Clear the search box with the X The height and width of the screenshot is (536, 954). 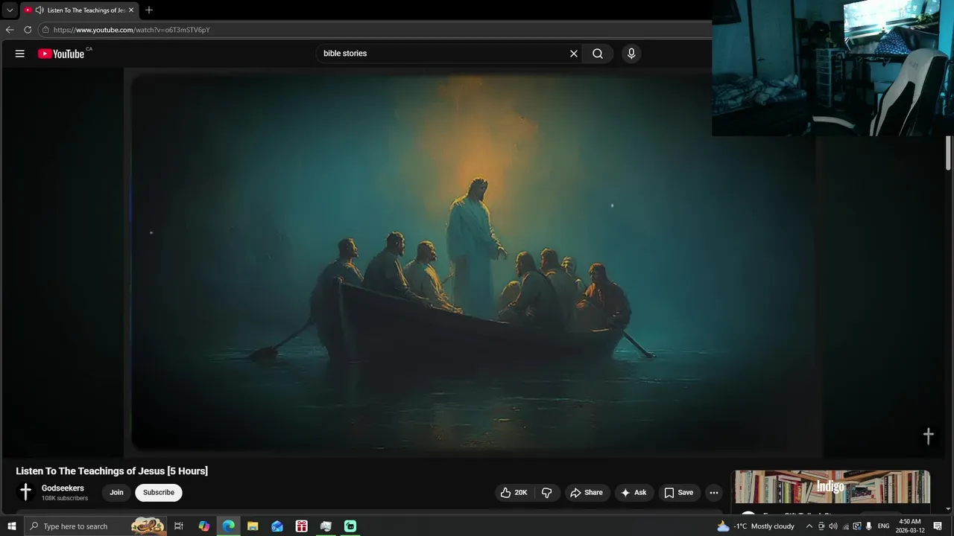coord(574,54)
